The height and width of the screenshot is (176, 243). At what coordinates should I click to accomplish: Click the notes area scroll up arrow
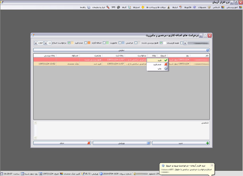tap(35, 123)
